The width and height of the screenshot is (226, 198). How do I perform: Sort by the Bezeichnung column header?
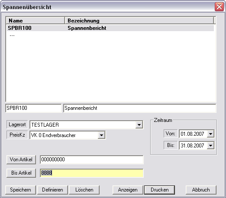click(x=139, y=20)
